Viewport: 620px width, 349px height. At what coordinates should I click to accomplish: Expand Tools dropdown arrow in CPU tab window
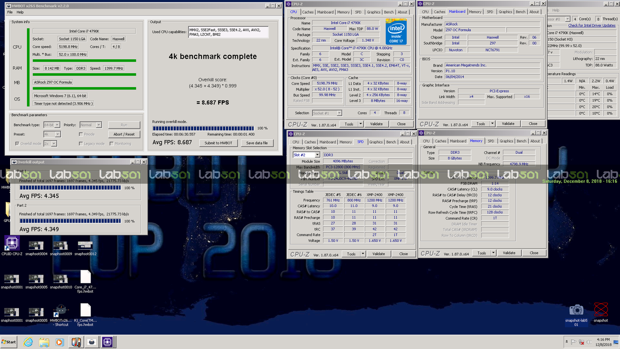[361, 124]
